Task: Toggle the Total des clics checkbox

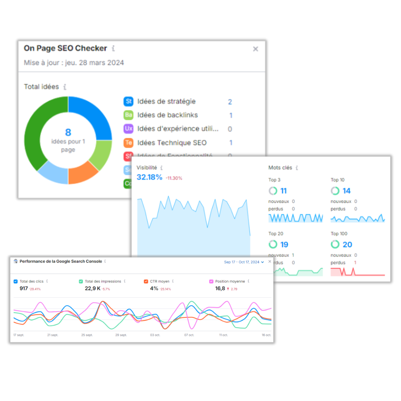Action: 16,281
